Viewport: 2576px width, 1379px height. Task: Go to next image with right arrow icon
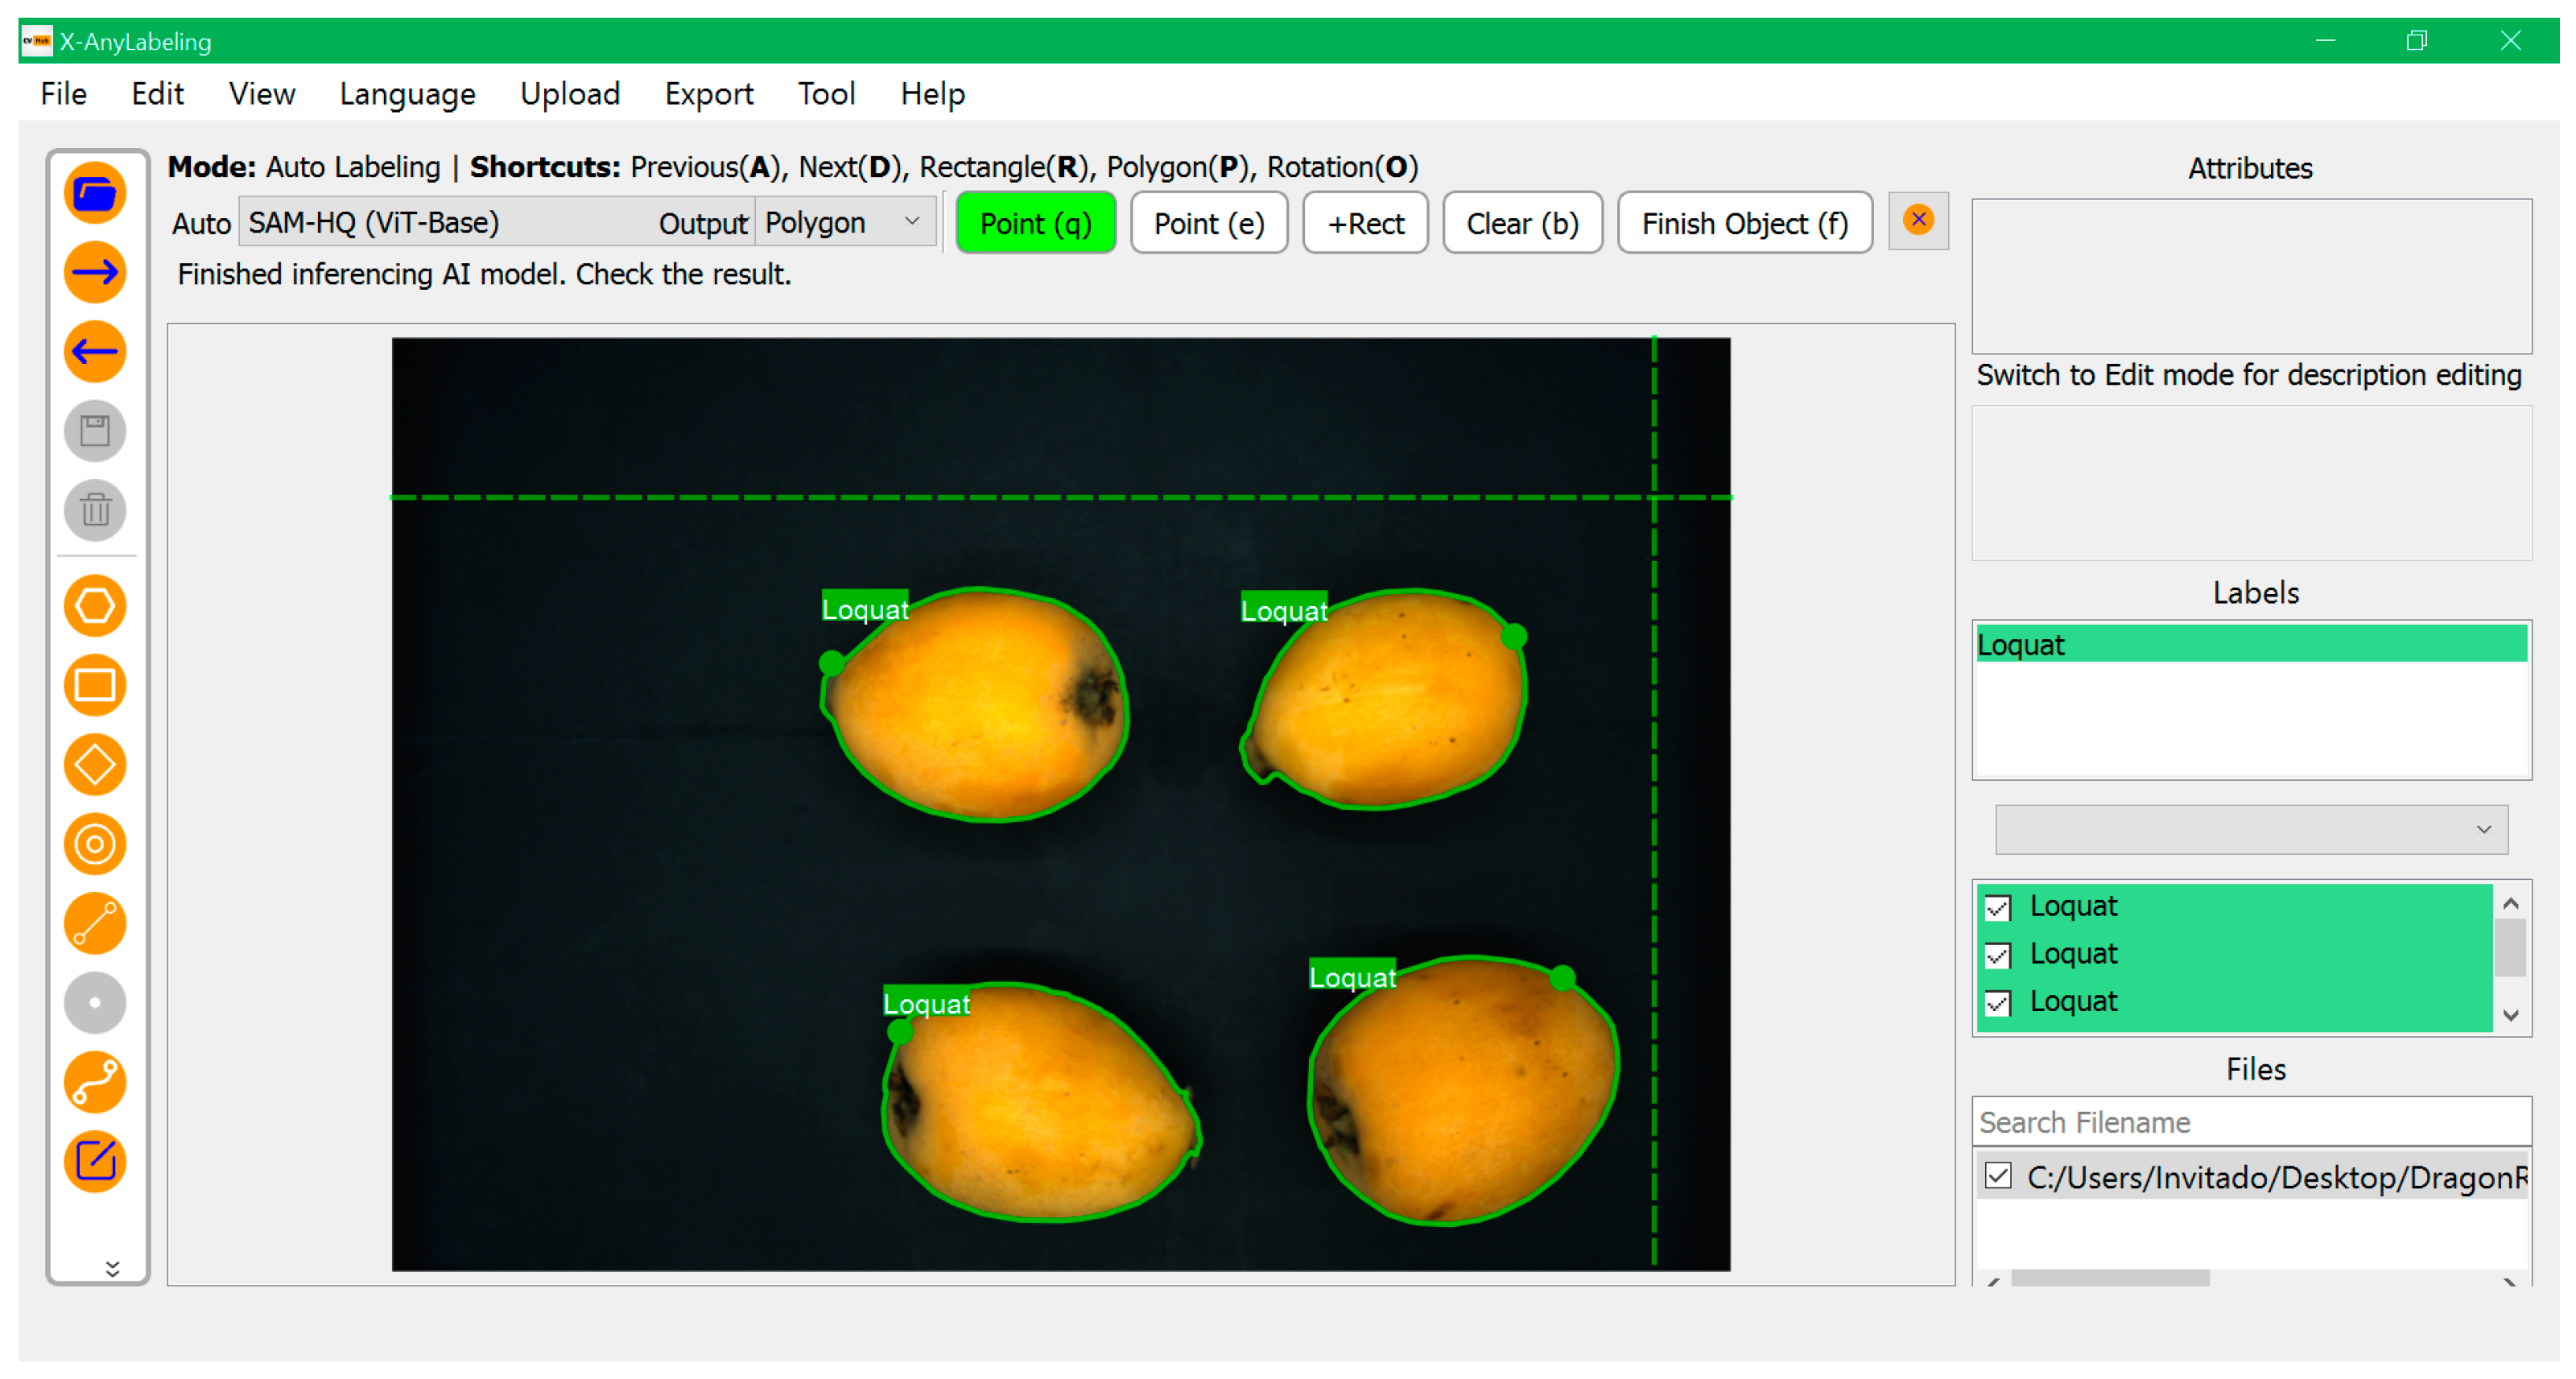tap(95, 273)
